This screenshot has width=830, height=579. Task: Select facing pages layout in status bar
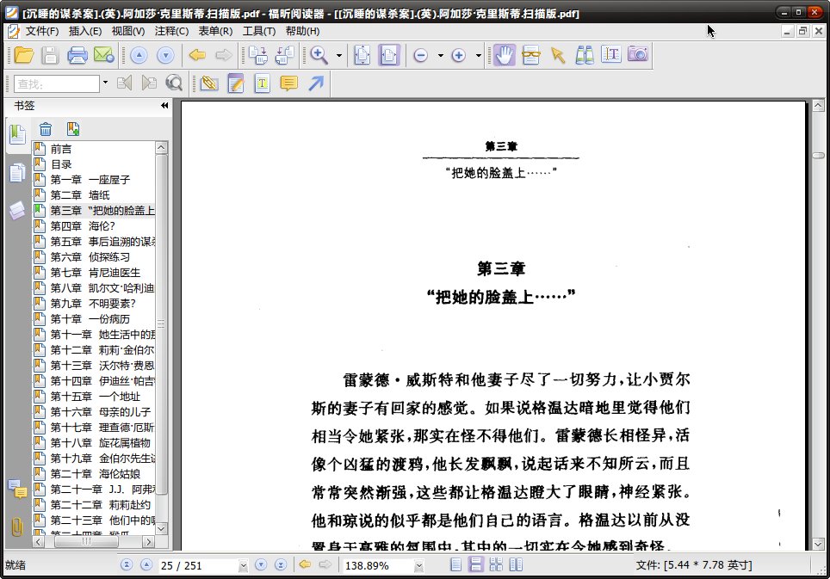pyautogui.click(x=516, y=564)
